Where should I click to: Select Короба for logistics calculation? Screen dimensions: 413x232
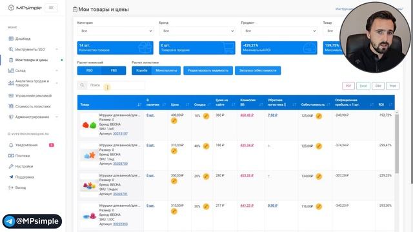click(x=142, y=70)
